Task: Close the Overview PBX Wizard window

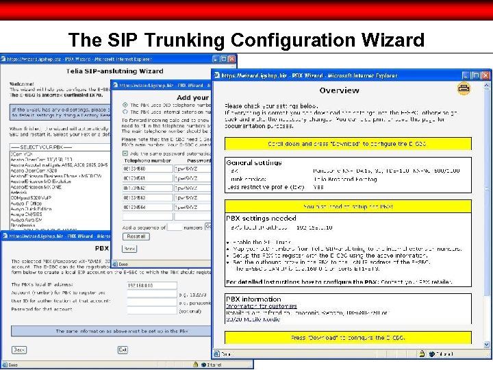Action: (x=485, y=75)
